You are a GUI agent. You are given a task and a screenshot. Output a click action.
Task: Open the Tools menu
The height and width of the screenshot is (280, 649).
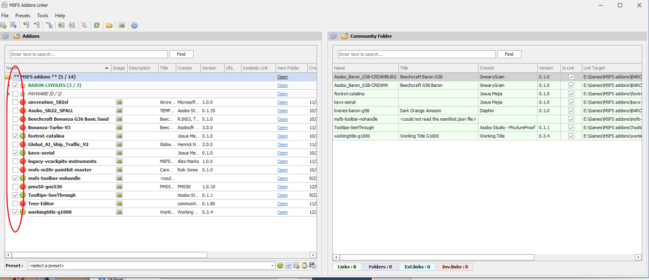43,16
